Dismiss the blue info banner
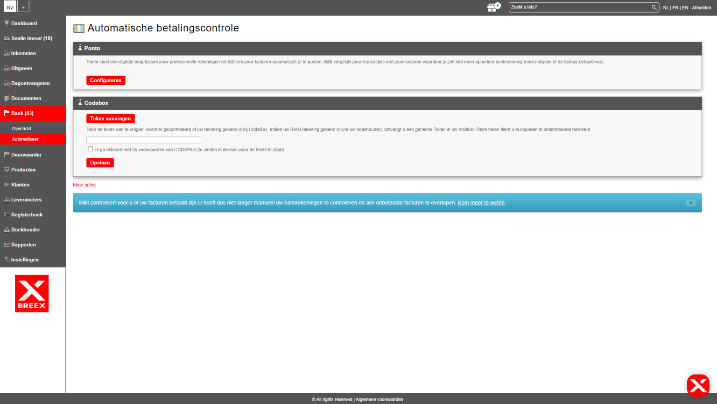This screenshot has height=404, width=717. pos(690,203)
